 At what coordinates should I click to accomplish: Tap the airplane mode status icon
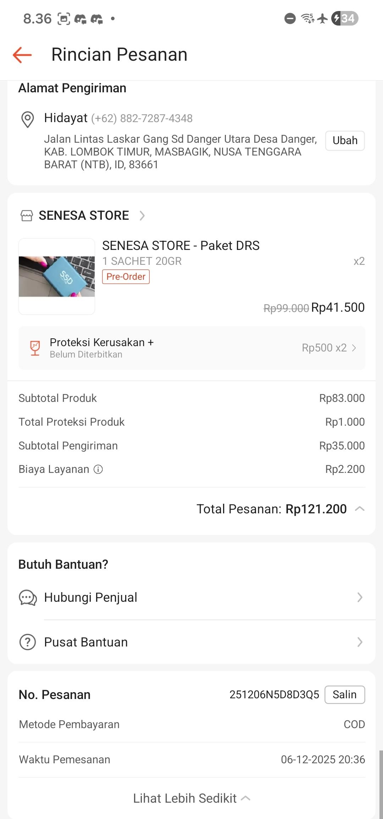322,18
